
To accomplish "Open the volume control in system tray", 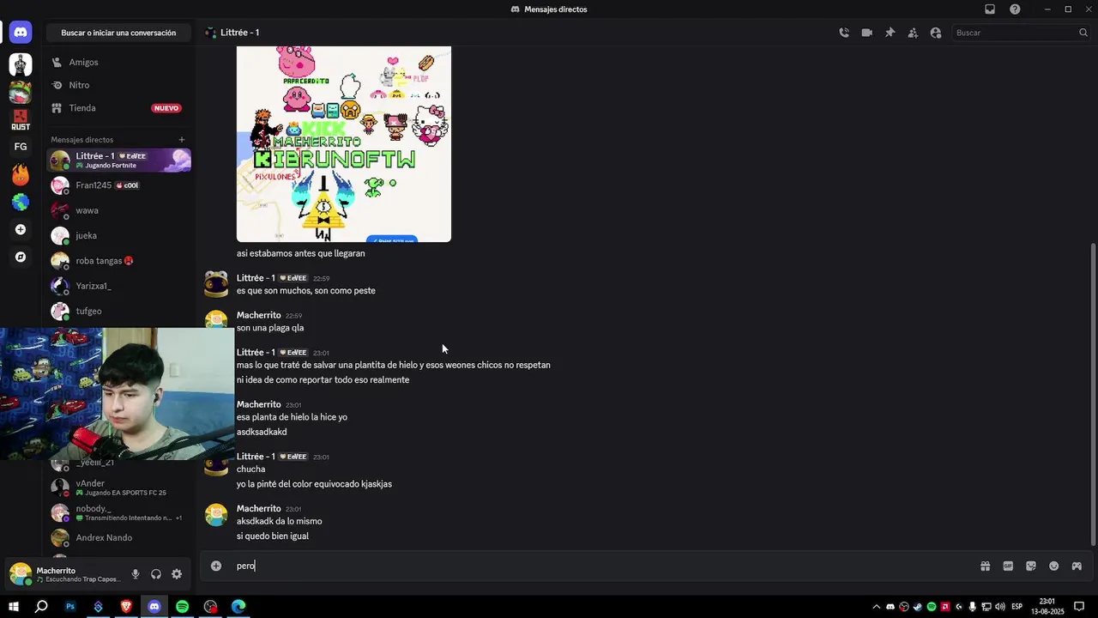I will pyautogui.click(x=999, y=607).
